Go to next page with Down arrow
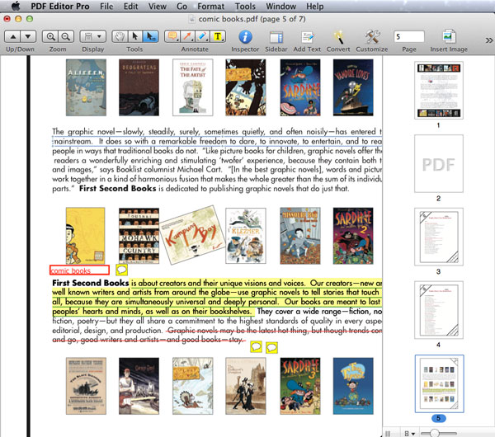The image size is (495, 437). (28, 37)
